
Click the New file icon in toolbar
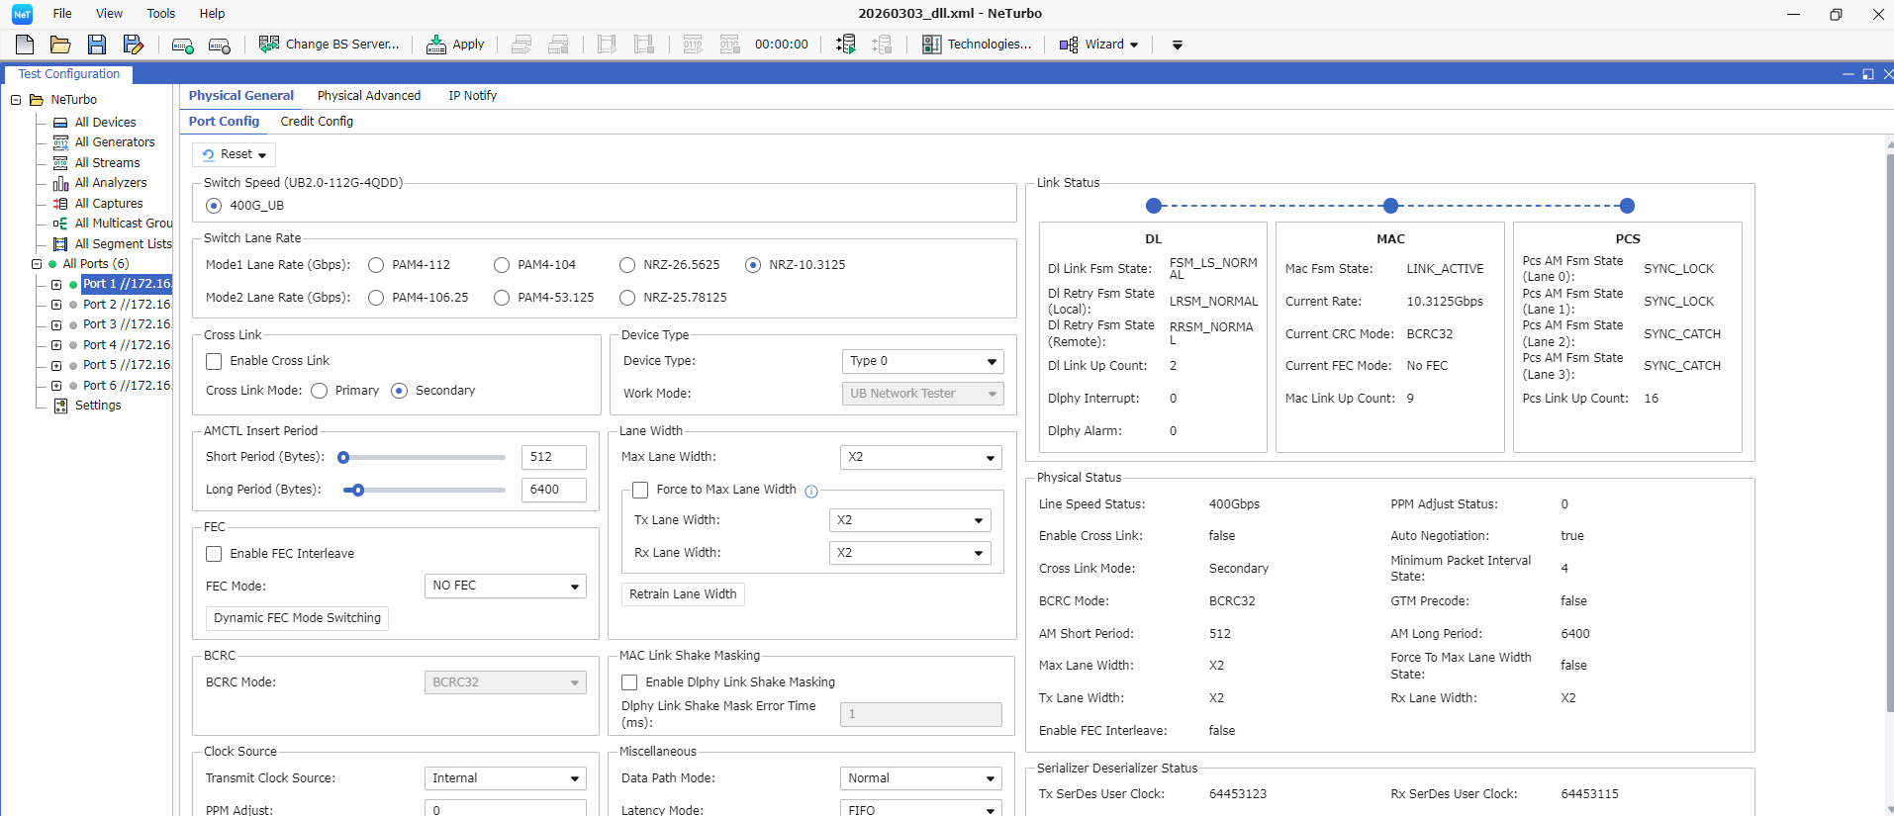(x=25, y=45)
